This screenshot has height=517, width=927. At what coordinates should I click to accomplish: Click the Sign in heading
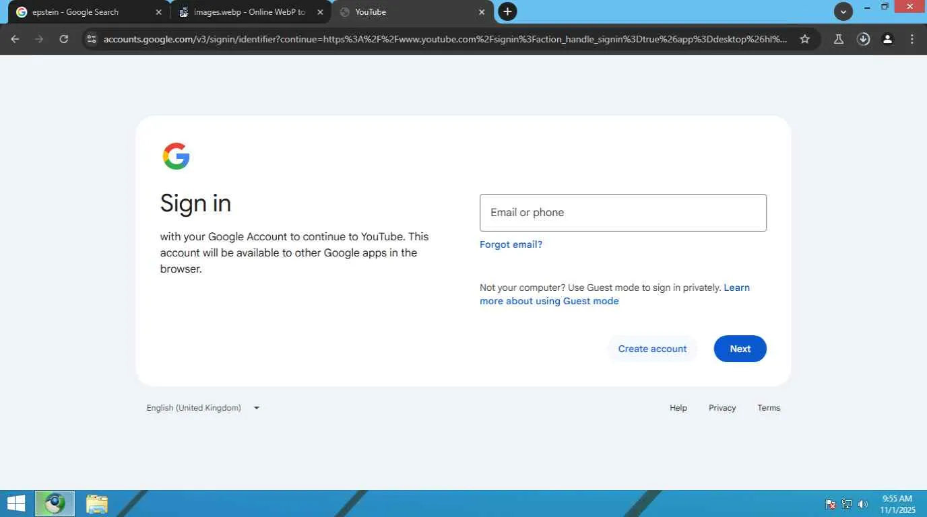coord(195,203)
